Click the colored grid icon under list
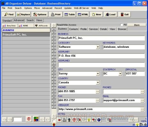This screenshot has width=148, height=127. (x=36, y=119)
